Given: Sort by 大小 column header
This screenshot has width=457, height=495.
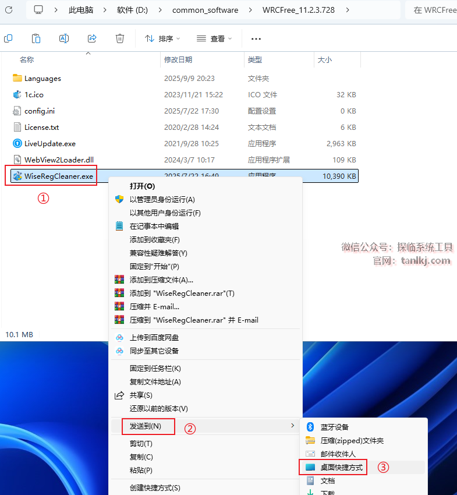Looking at the screenshot, I should click(324, 59).
